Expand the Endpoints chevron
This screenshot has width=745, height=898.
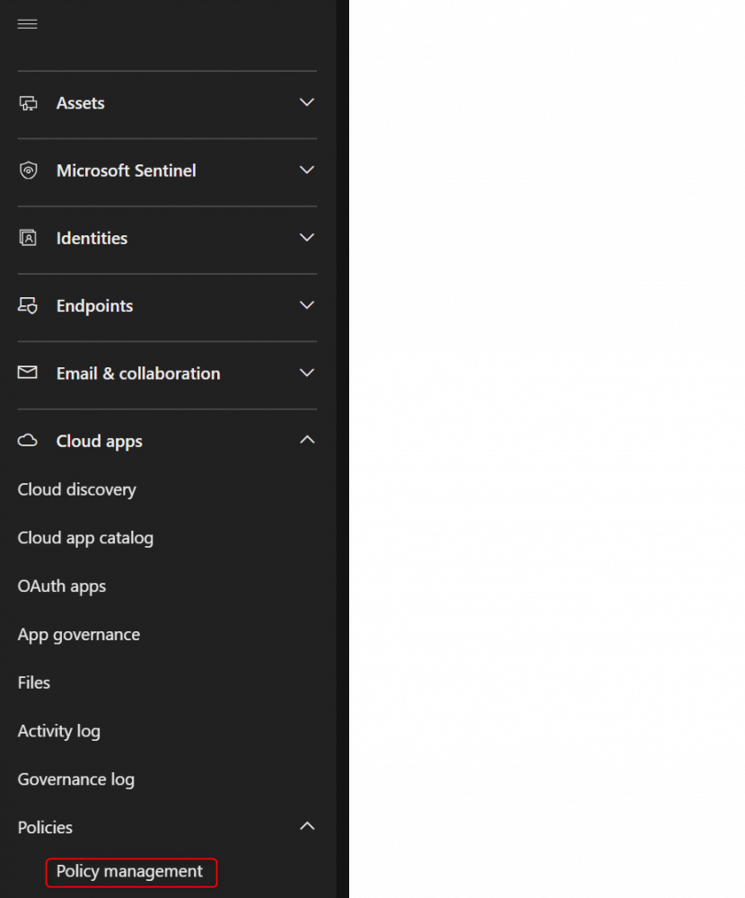(x=307, y=305)
